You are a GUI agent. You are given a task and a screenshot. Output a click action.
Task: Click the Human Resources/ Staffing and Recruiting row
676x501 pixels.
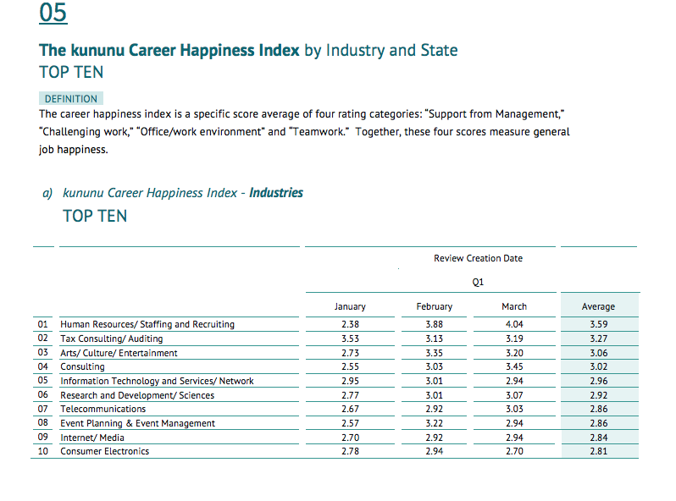(x=147, y=324)
